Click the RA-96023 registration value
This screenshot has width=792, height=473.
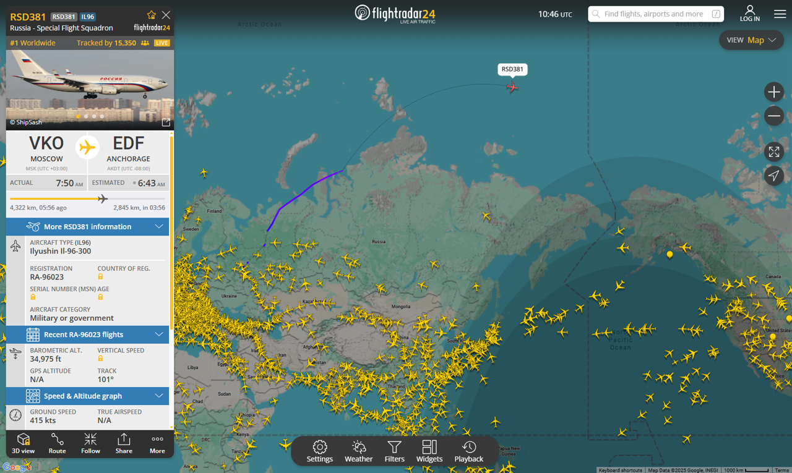coord(47,277)
